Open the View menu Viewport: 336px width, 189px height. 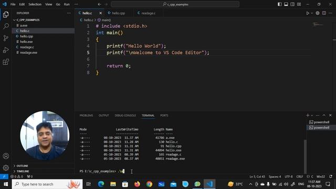click(49, 4)
